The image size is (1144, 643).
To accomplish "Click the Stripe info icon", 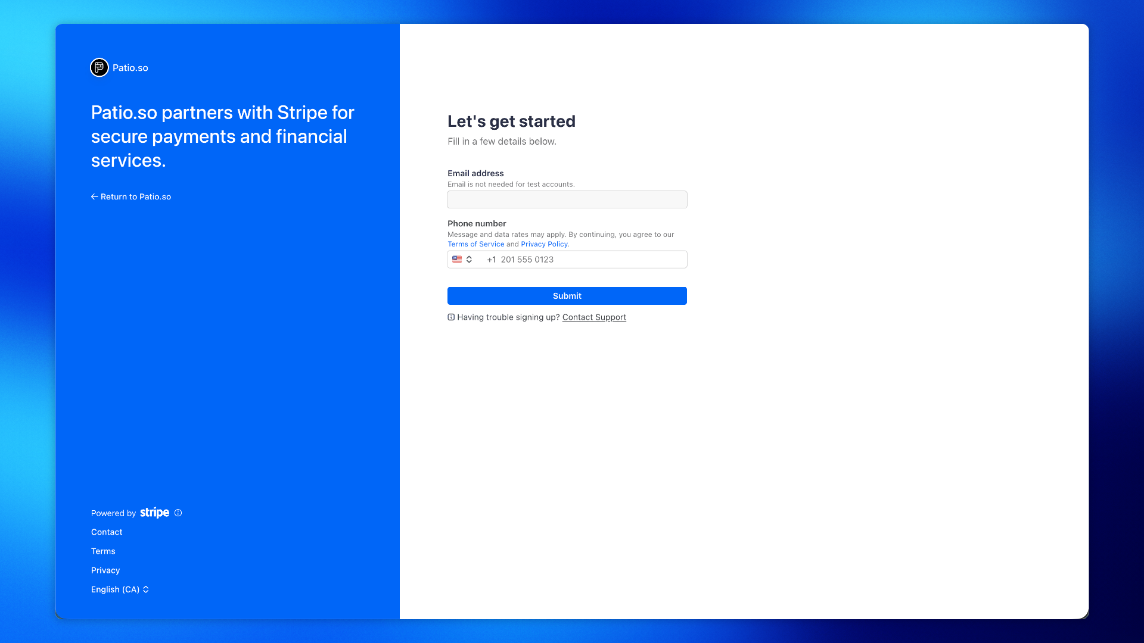I will coord(178,513).
